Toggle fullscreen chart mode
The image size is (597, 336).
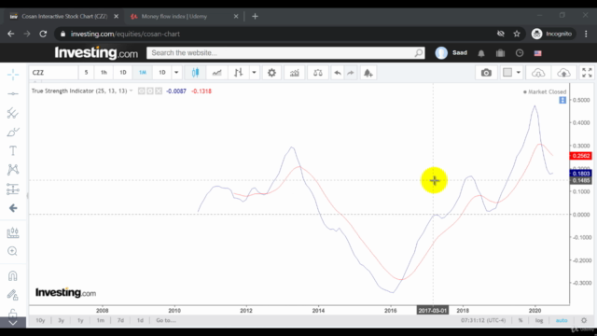[587, 73]
